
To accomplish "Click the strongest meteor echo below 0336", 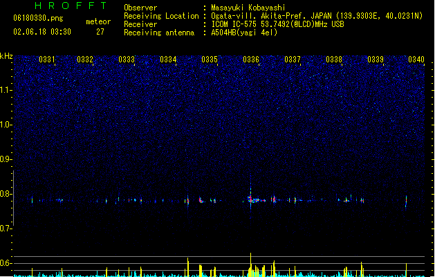I will click(251, 198).
